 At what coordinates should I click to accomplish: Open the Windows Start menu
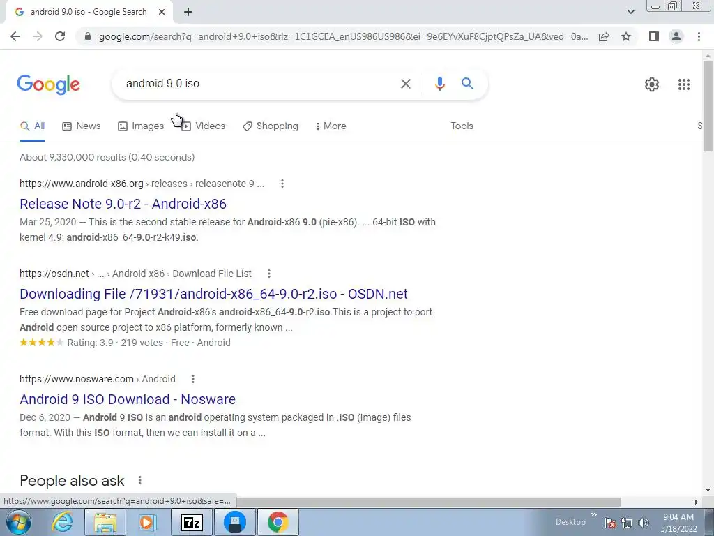pyautogui.click(x=18, y=522)
